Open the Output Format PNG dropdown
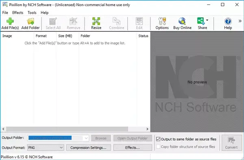Screen dimensions: 244x160 pos(46,147)
